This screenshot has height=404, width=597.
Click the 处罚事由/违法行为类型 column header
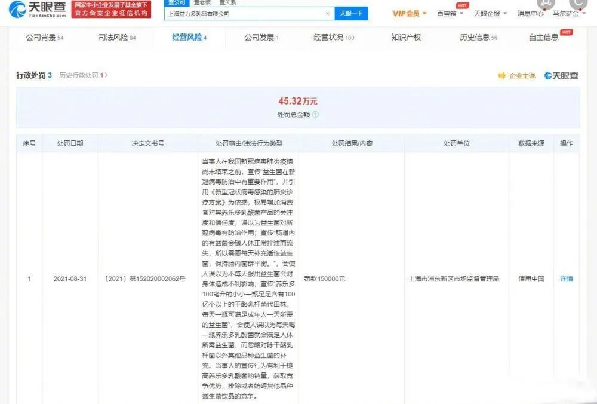click(x=249, y=143)
